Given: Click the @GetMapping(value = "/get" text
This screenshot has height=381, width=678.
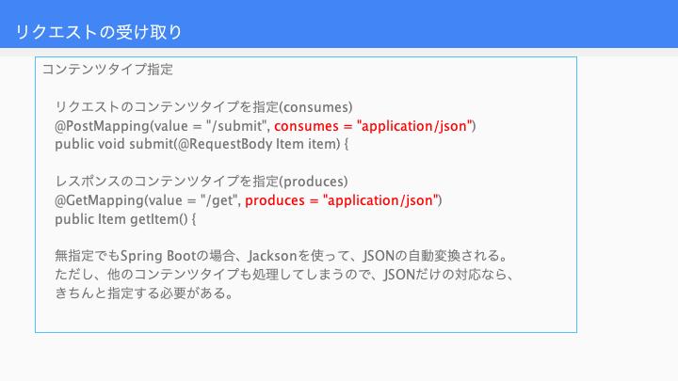Looking at the screenshot, I should point(148,200).
